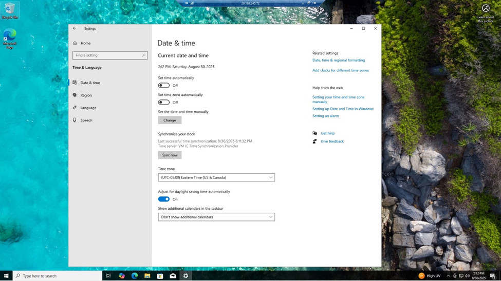The height and width of the screenshot is (281, 501).
Task: Select the Region globe icon in the sidebar
Action: pyautogui.click(x=75, y=95)
